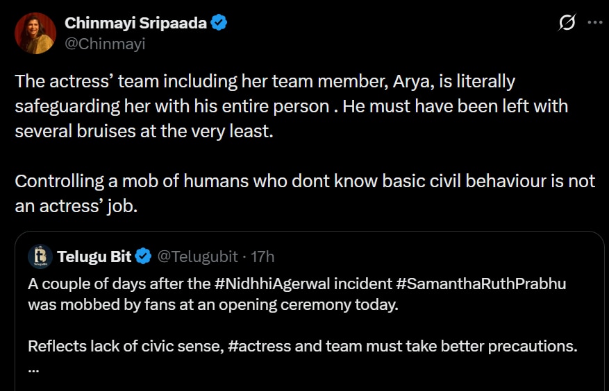Click the paragraph mentioning team member Arya
Screen dimensions: 609x391
tap(292, 106)
